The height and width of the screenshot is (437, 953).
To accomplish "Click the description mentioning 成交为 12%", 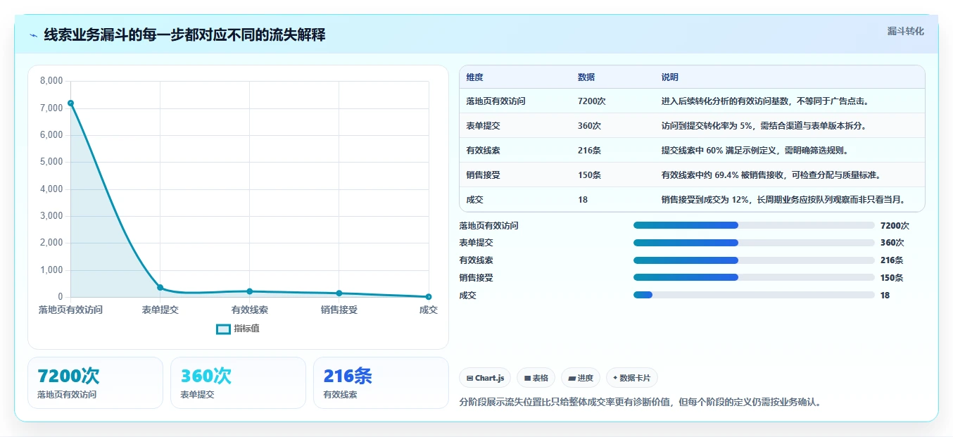I will (x=783, y=200).
